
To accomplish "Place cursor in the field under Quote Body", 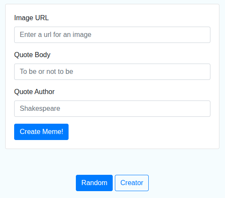I will click(x=112, y=72).
